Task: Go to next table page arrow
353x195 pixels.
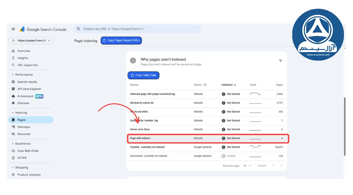Action: (281, 165)
